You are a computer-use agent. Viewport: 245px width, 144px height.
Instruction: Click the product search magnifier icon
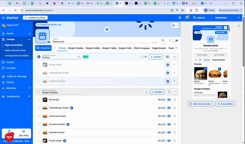pos(163,41)
